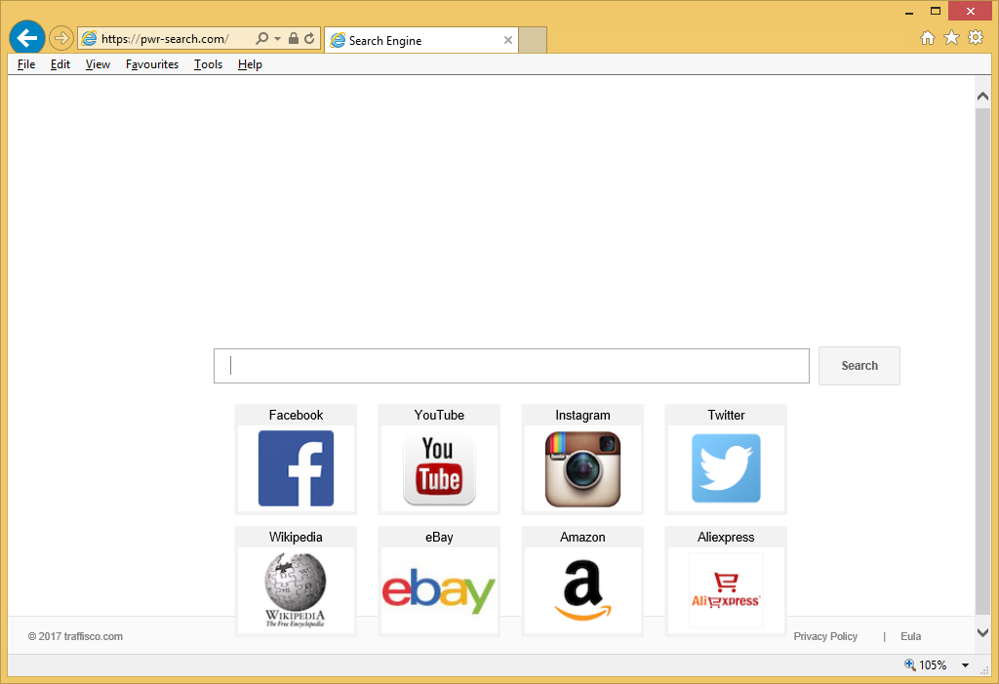999x684 pixels.
Task: Open the Tools gear icon
Action: (976, 38)
